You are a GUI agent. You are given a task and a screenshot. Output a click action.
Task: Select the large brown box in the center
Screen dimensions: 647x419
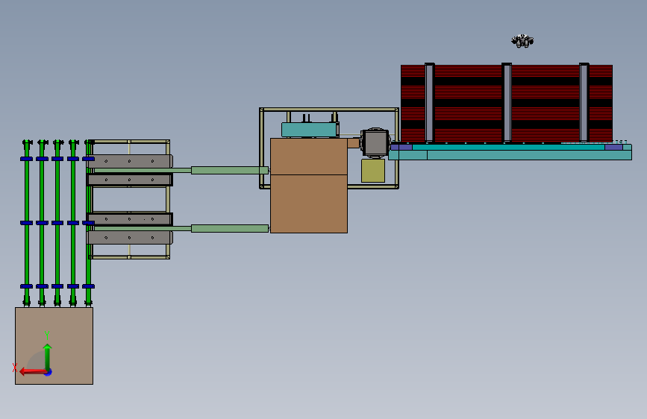pos(309,186)
